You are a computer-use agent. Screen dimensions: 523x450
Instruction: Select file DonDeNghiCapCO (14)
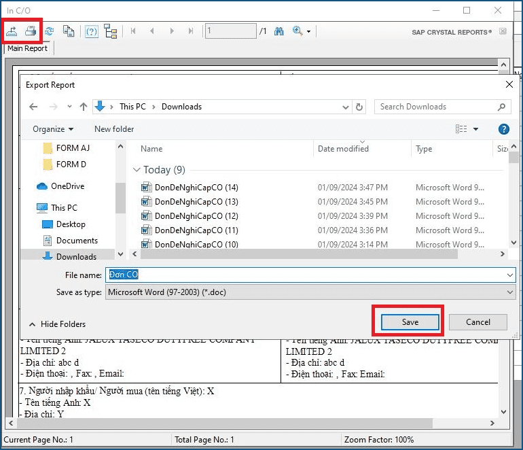[x=196, y=188]
